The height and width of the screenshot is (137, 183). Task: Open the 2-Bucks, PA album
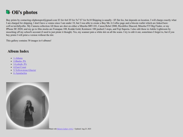20,61
